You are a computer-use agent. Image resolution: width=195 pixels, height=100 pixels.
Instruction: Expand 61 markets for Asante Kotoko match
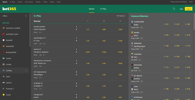pos(41,32)
